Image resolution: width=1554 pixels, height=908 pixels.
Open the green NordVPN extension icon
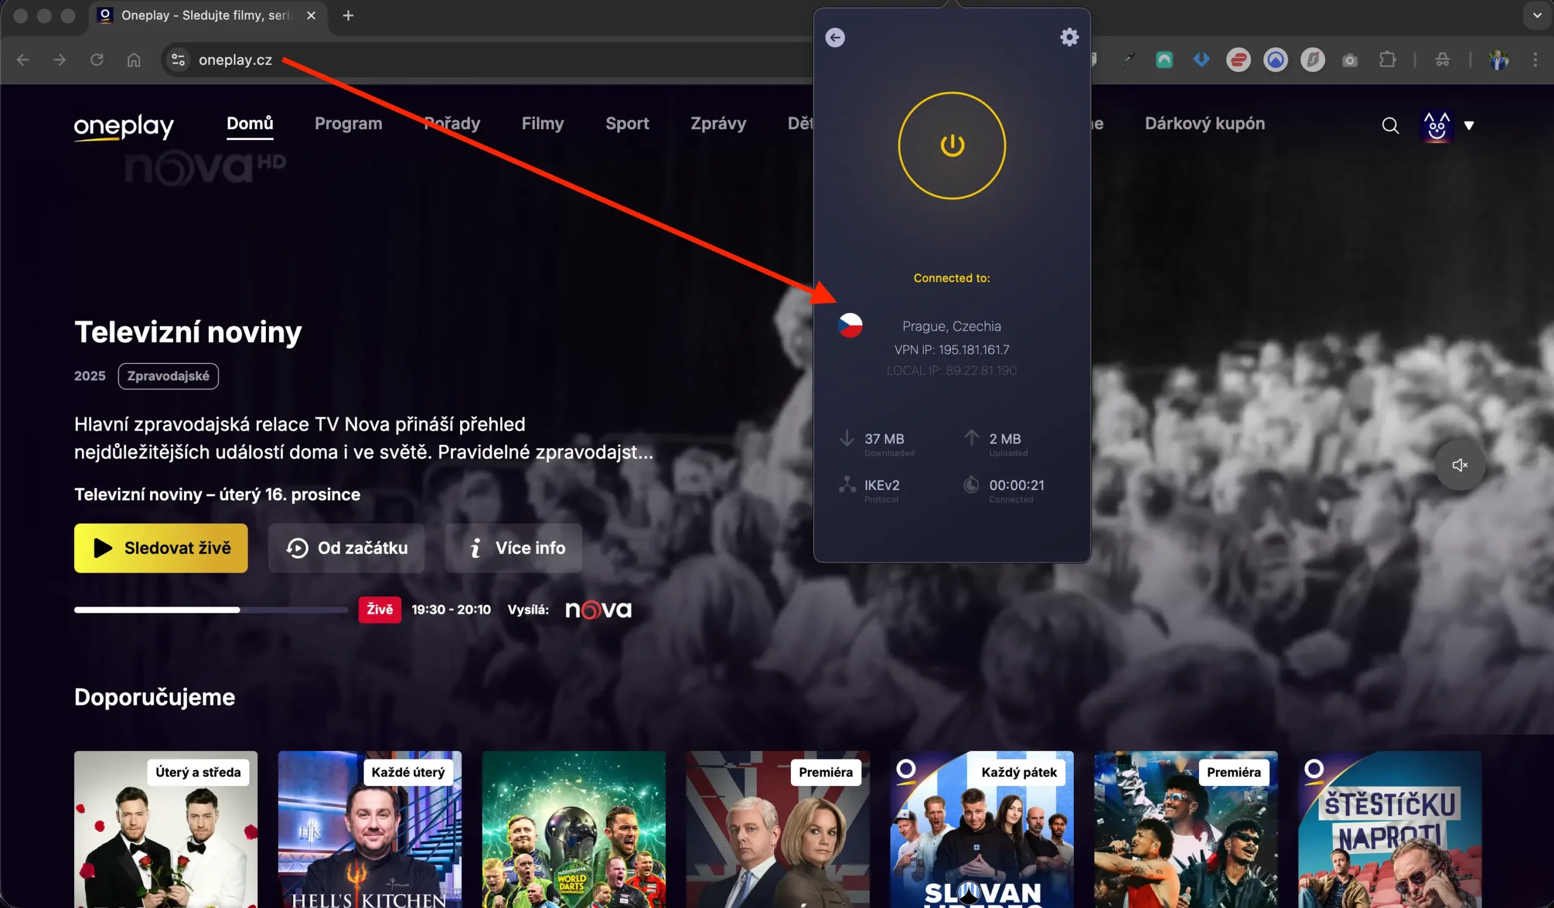pyautogui.click(x=1164, y=60)
